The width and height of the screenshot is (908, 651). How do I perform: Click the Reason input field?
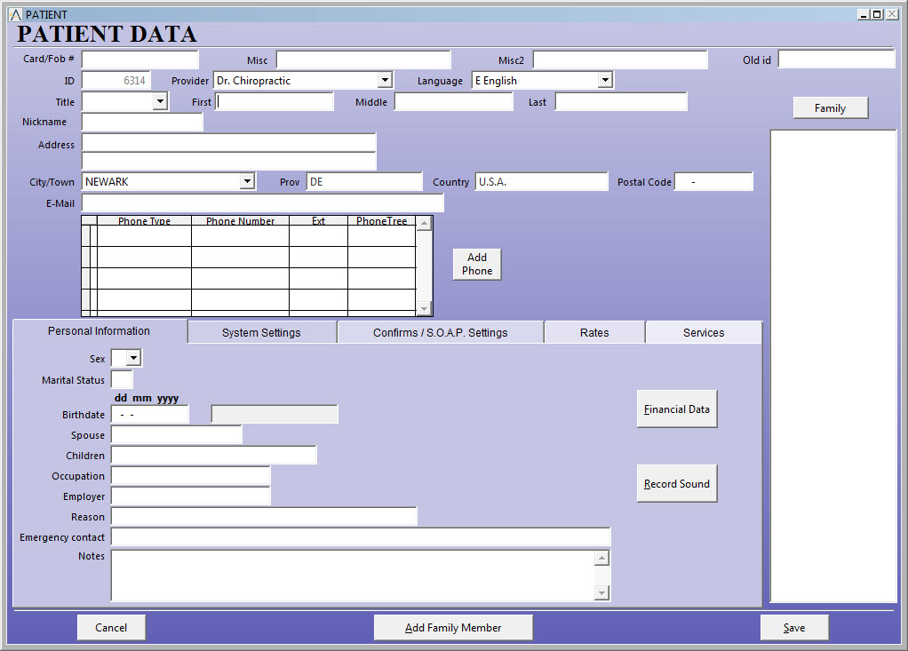264,517
